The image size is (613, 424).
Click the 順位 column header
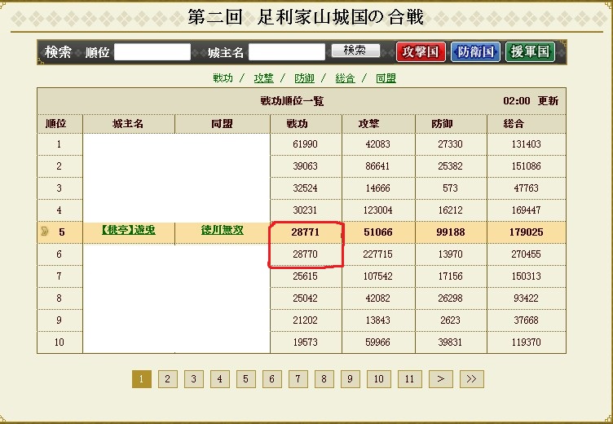point(56,124)
